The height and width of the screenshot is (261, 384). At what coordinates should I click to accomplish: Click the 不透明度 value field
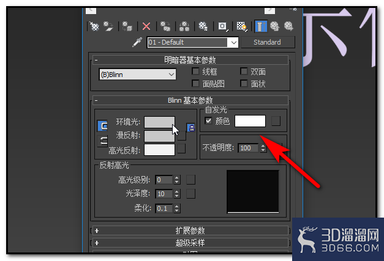pos(249,148)
